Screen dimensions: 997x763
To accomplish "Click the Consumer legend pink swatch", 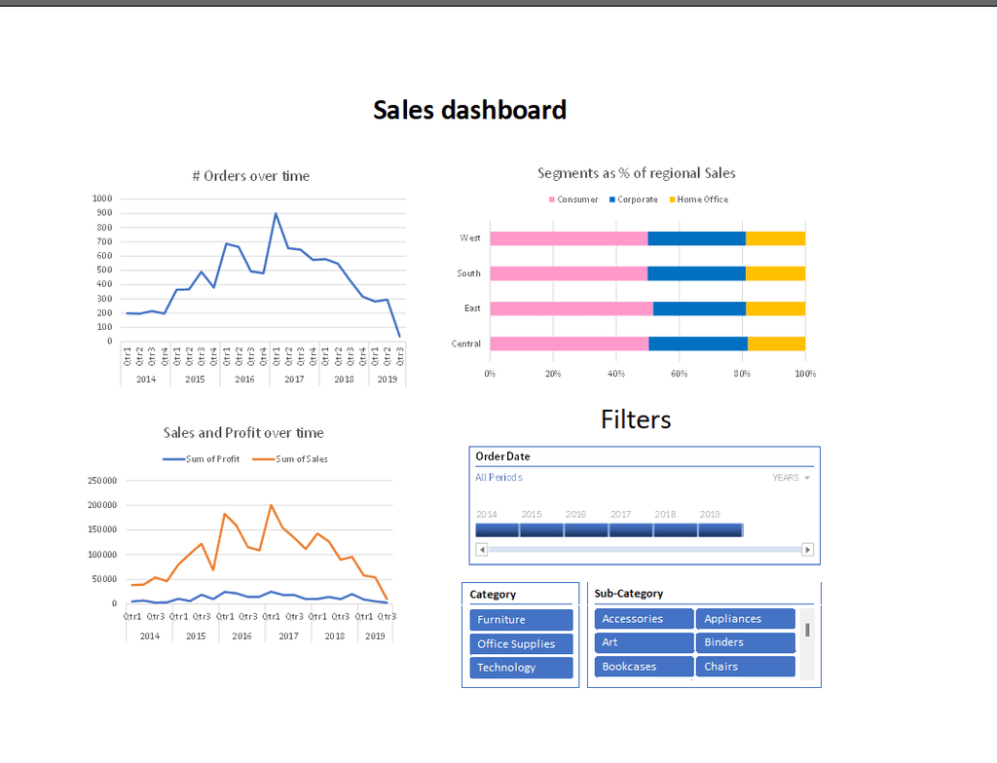I will tap(552, 200).
